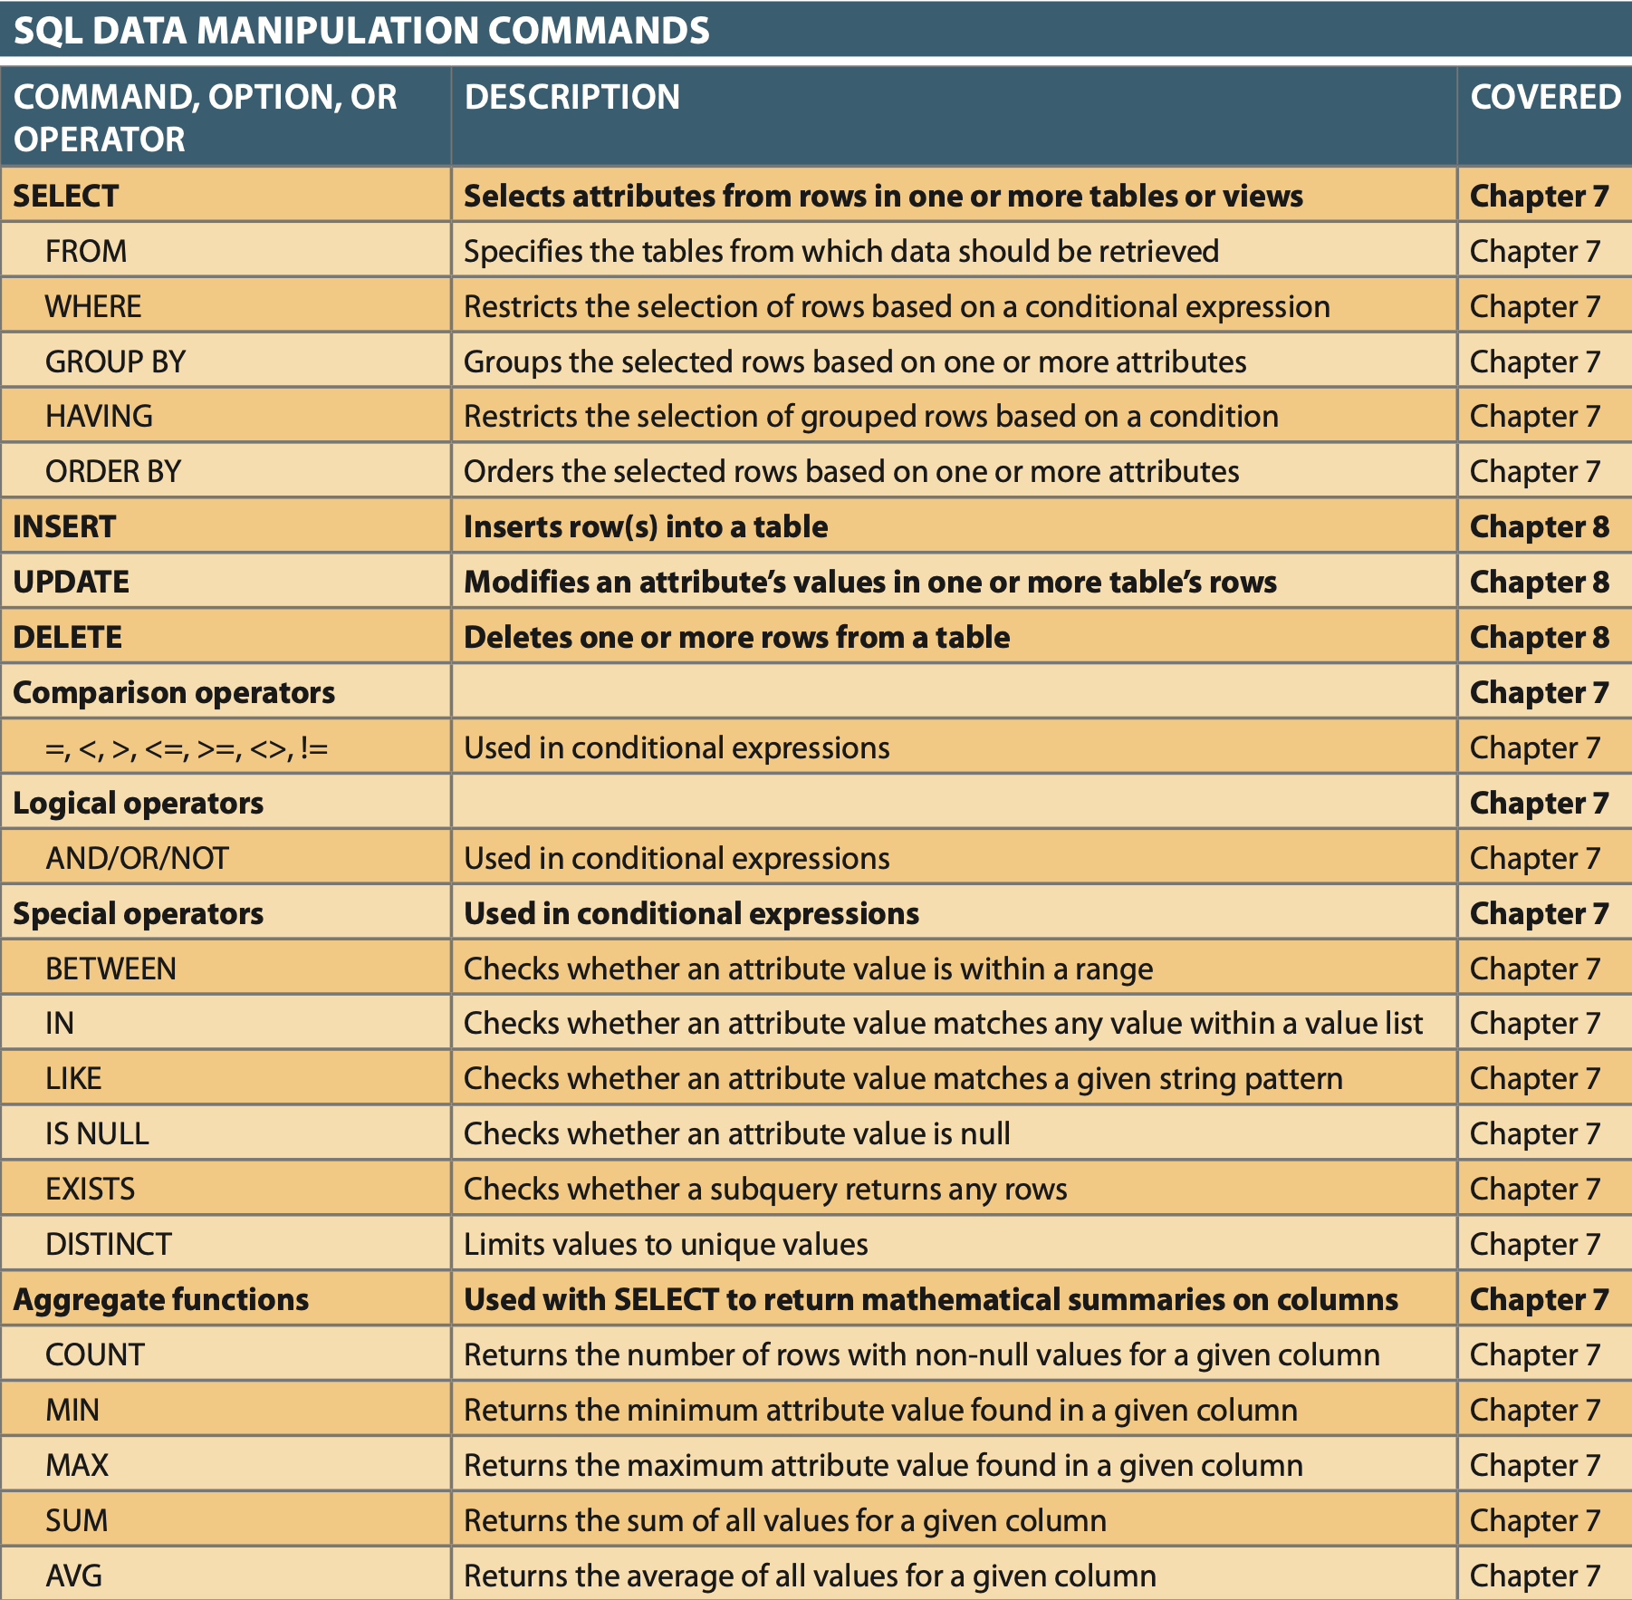1632x1600 pixels.
Task: Select the 'IN' operator cell
Action: coord(226,1023)
